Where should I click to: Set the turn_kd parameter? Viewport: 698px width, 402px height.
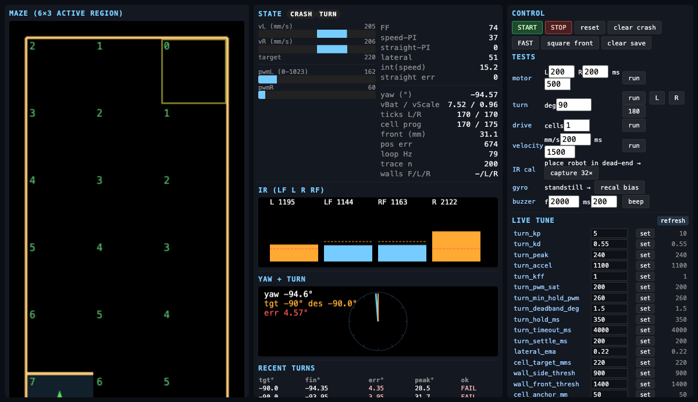tap(645, 244)
